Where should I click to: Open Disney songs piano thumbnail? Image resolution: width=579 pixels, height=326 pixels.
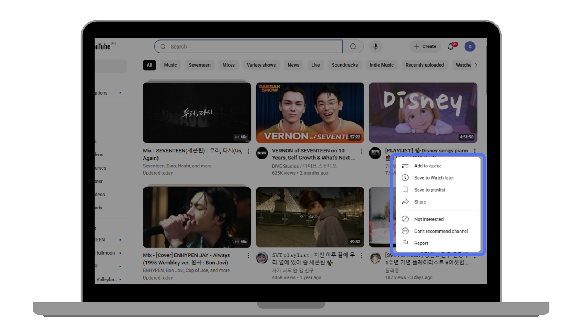coord(423,113)
